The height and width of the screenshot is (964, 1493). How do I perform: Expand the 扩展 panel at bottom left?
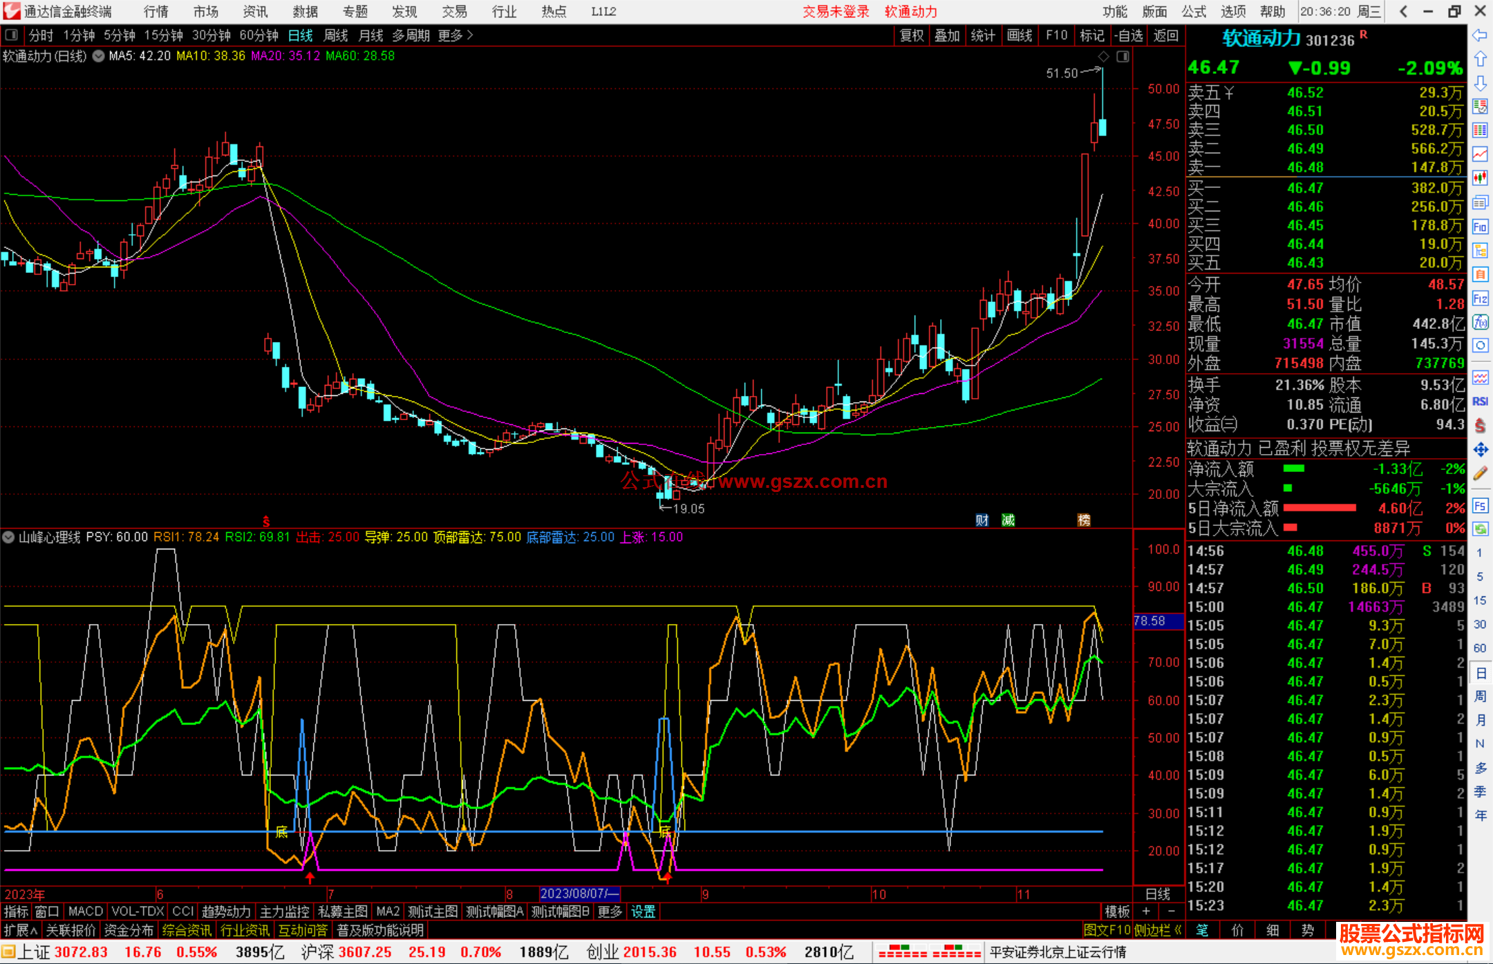(x=20, y=930)
